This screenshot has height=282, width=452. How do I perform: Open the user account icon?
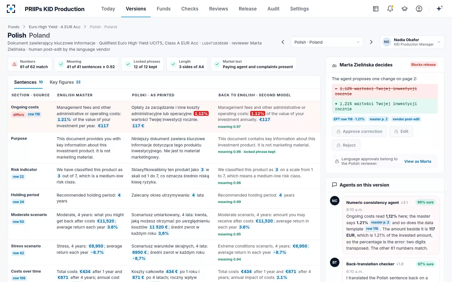pyautogui.click(x=419, y=9)
